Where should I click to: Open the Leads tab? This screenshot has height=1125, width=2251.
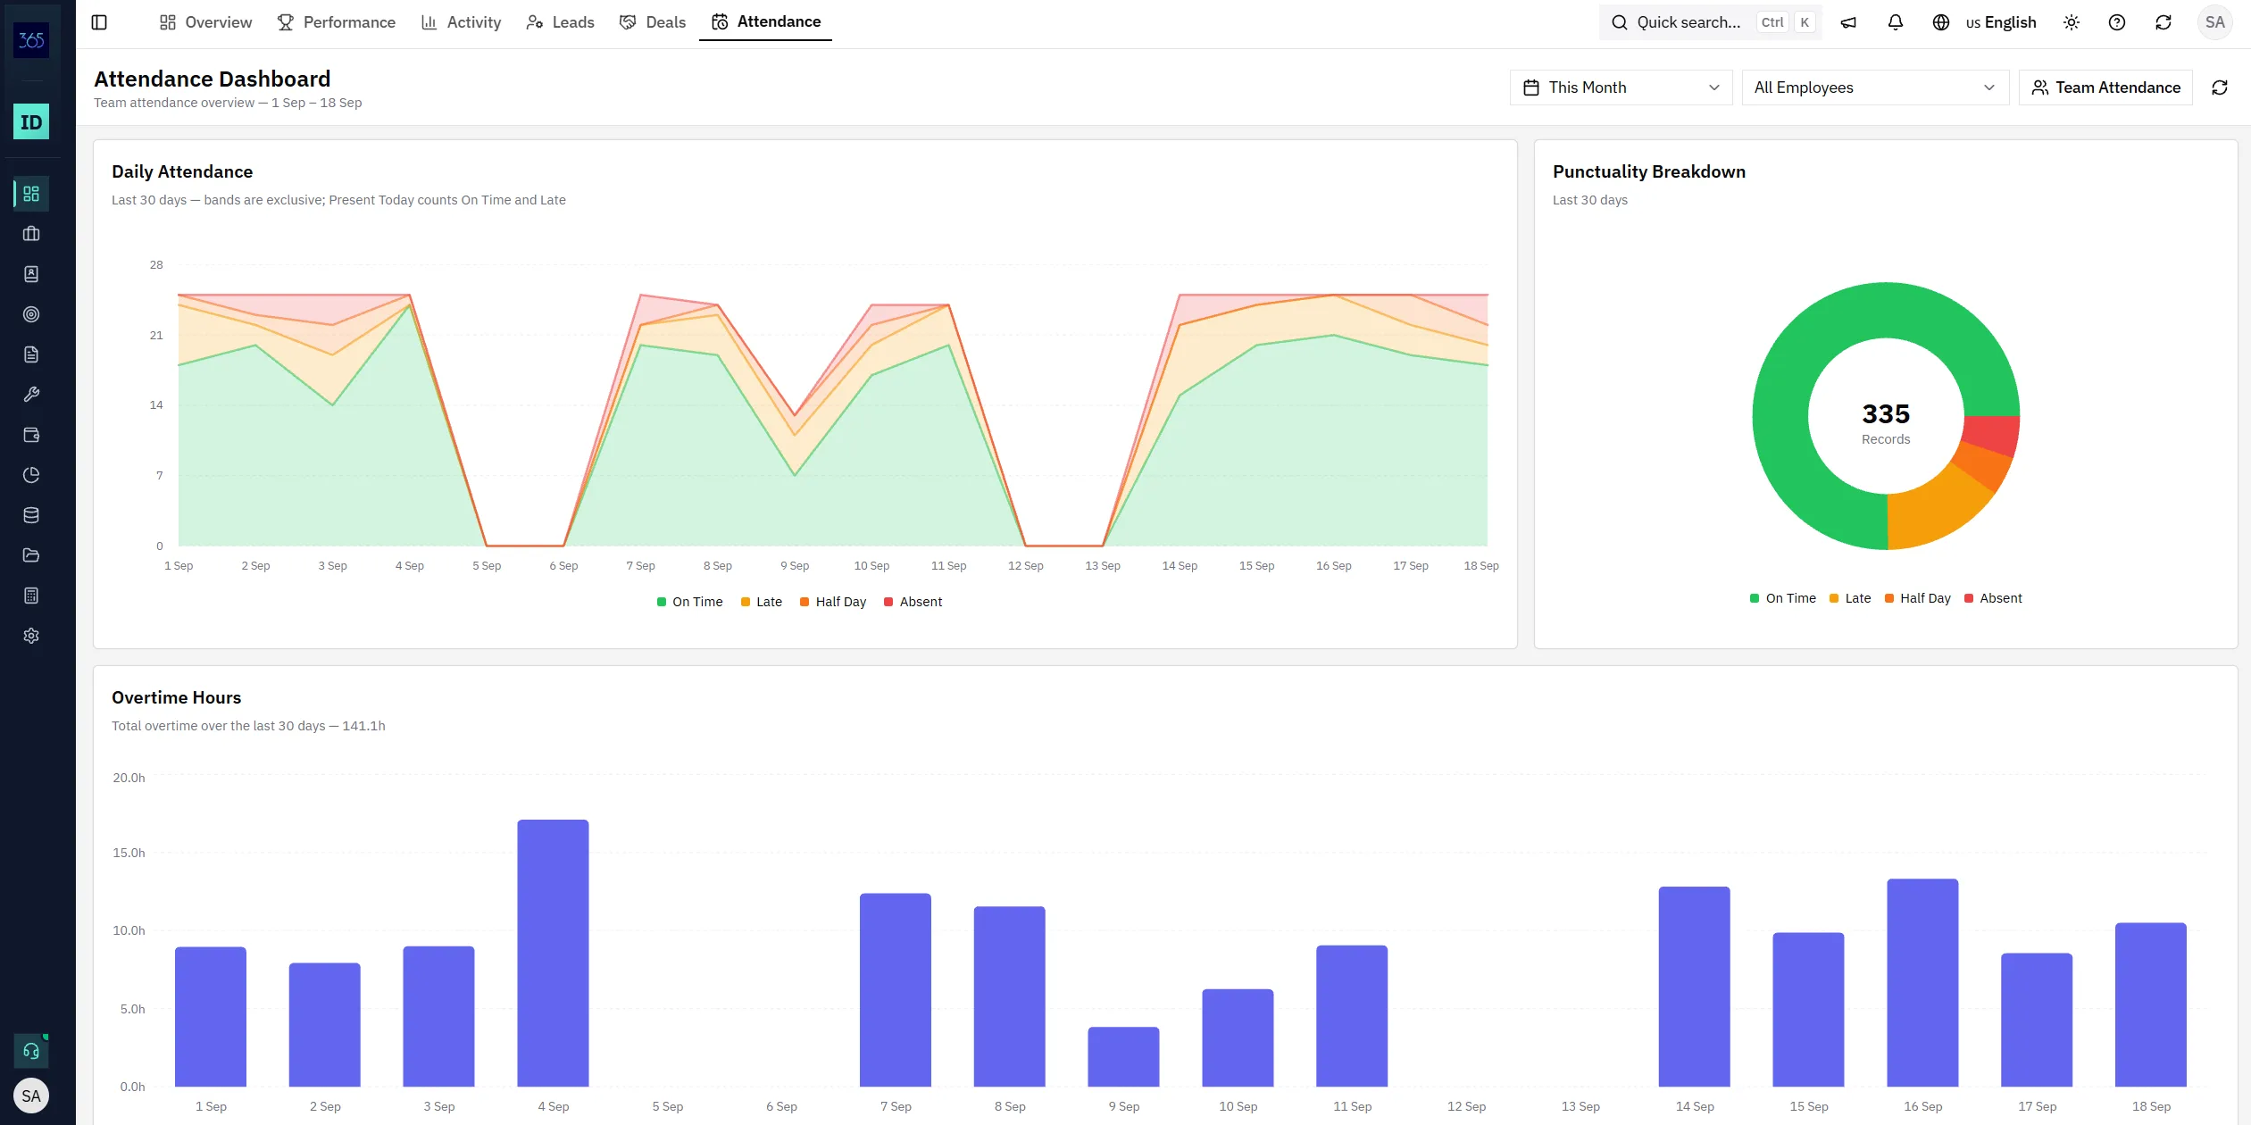561,22
